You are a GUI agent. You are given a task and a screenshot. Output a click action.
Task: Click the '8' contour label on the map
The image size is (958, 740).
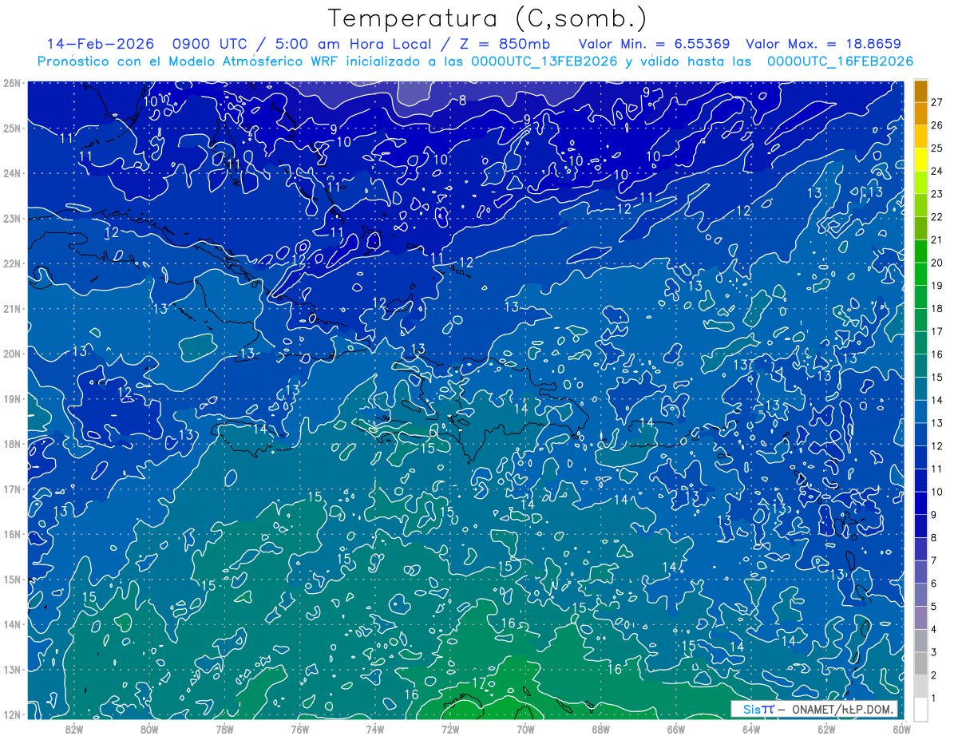pos(463,101)
